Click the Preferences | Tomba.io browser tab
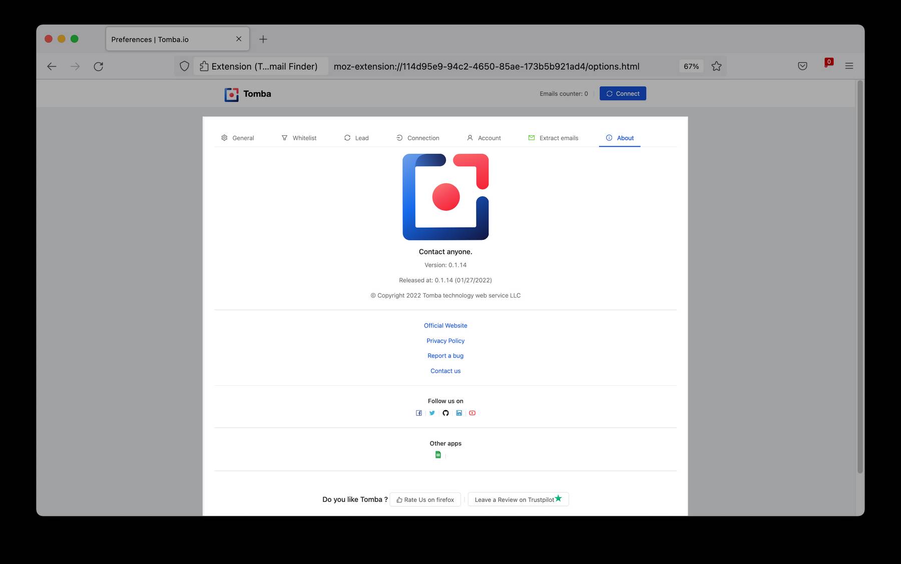The image size is (901, 564). [x=178, y=39]
